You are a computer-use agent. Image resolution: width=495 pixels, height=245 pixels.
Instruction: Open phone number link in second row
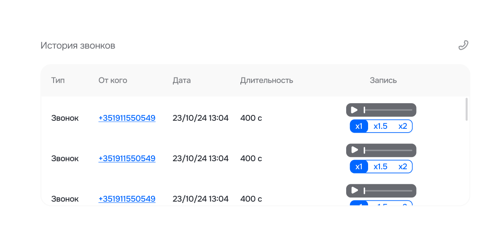(127, 159)
